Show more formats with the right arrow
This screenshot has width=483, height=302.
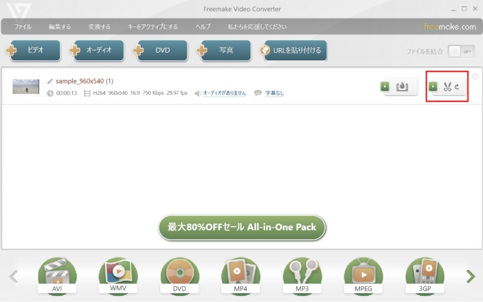[471, 277]
